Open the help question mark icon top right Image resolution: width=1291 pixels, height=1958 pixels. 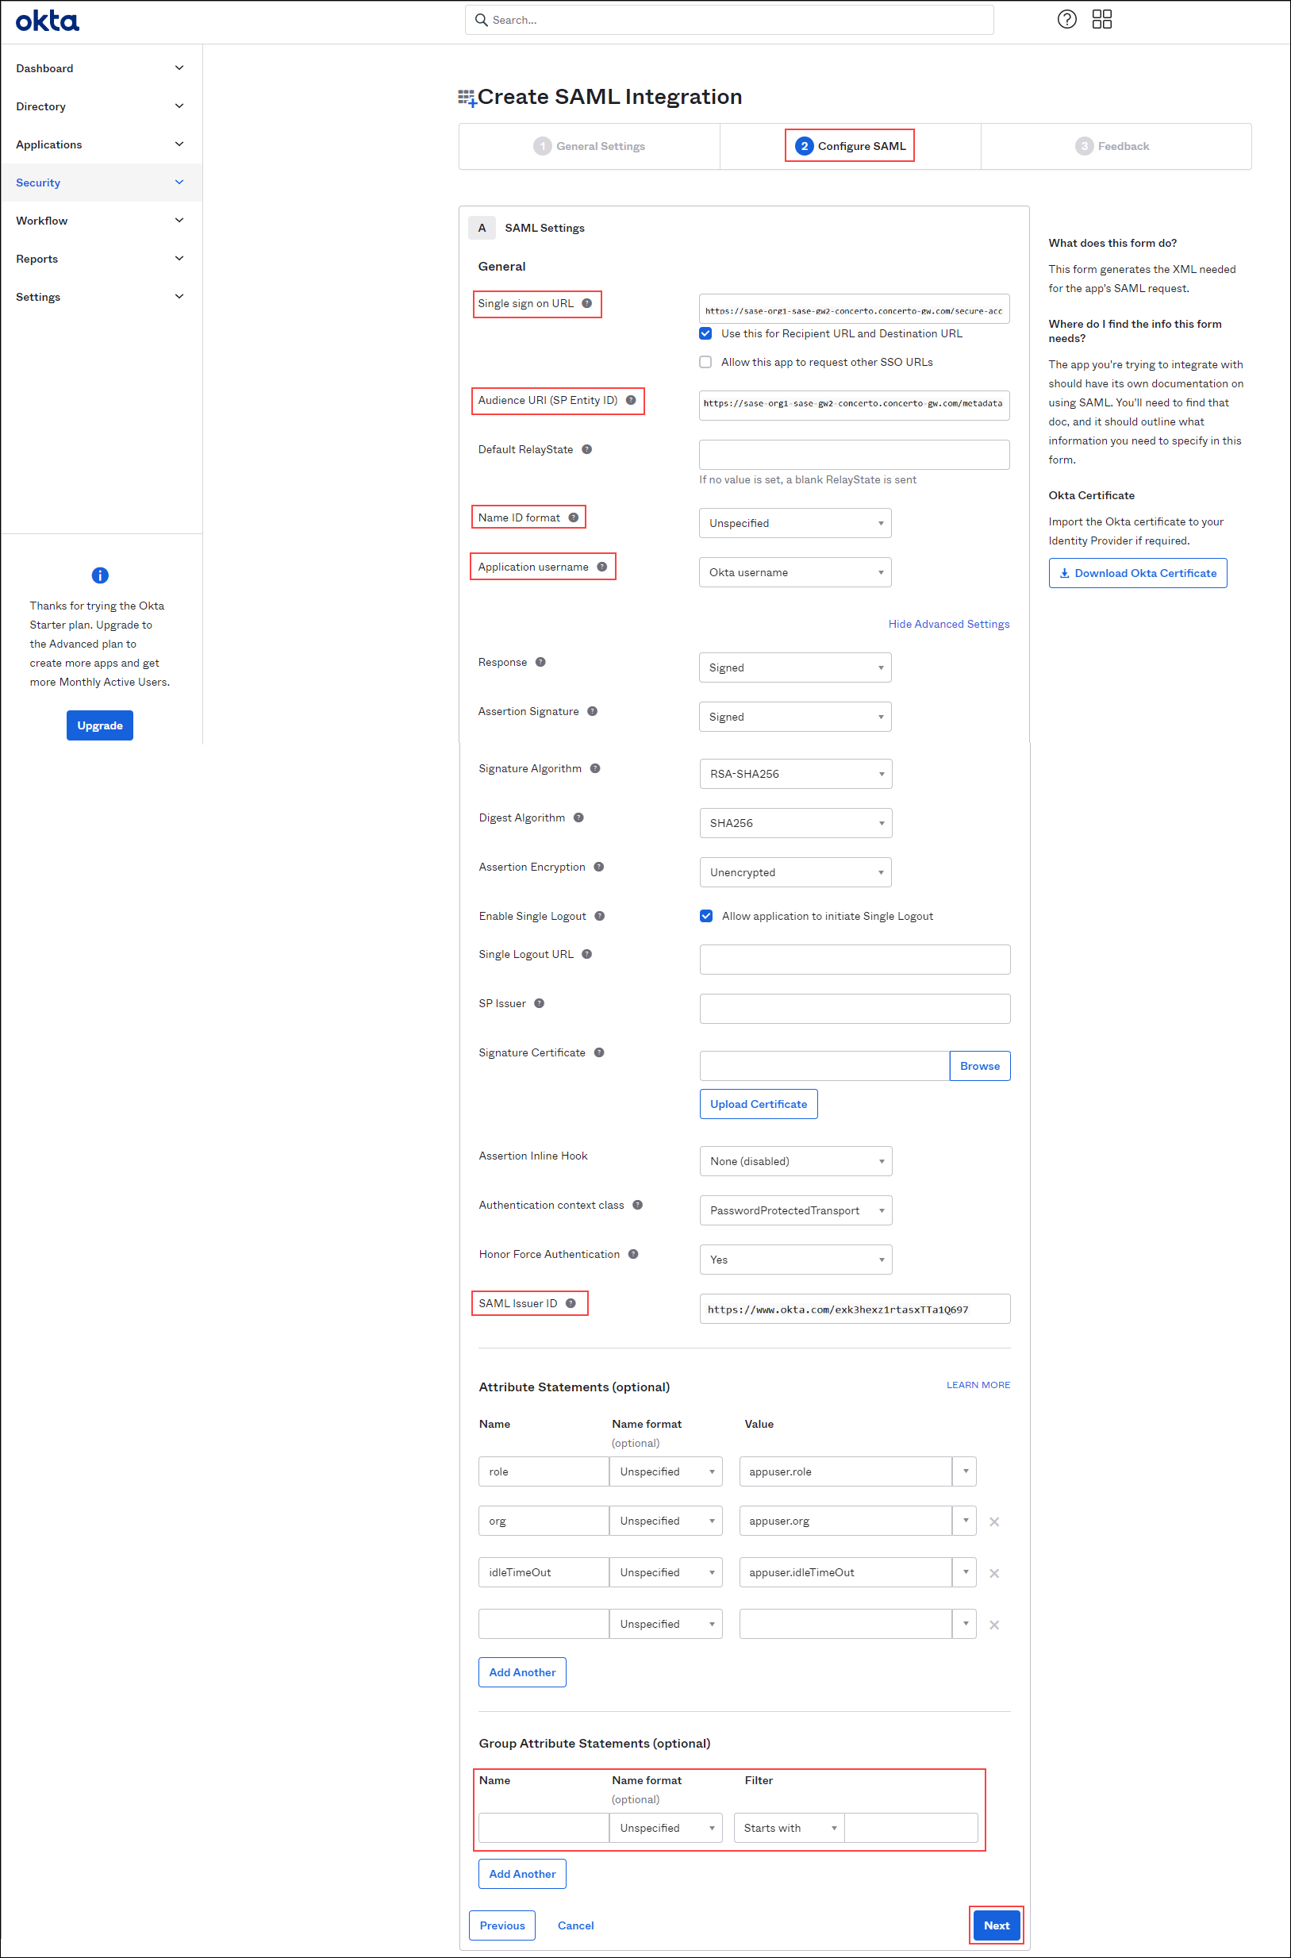tap(1066, 19)
